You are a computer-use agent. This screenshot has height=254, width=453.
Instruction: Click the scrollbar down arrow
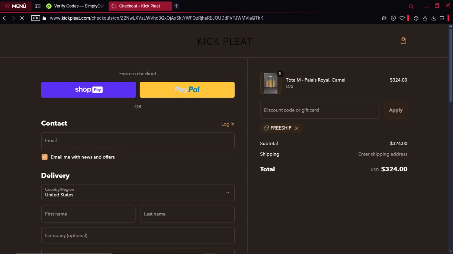pos(451,251)
